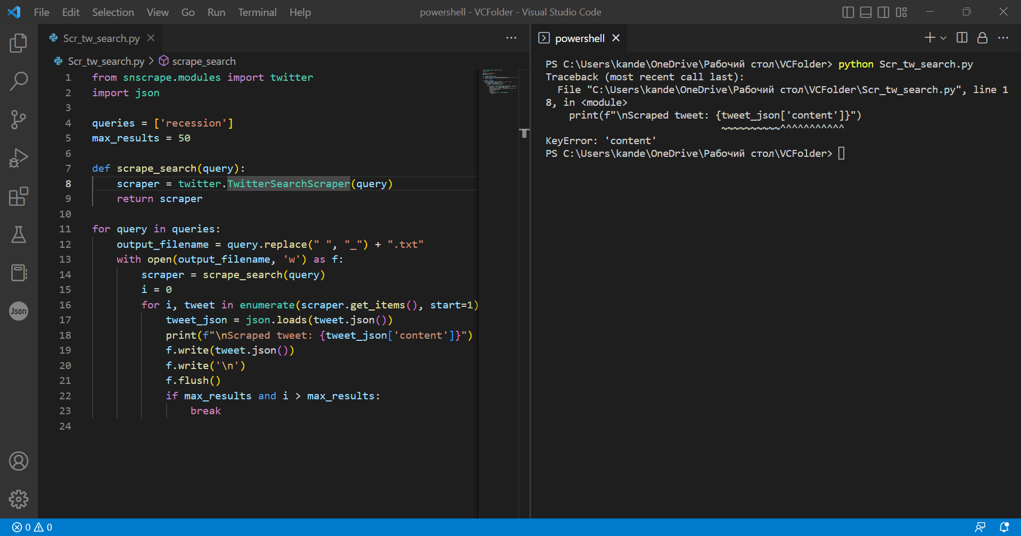Open the Manage gear menu
The height and width of the screenshot is (536, 1021).
[x=19, y=499]
